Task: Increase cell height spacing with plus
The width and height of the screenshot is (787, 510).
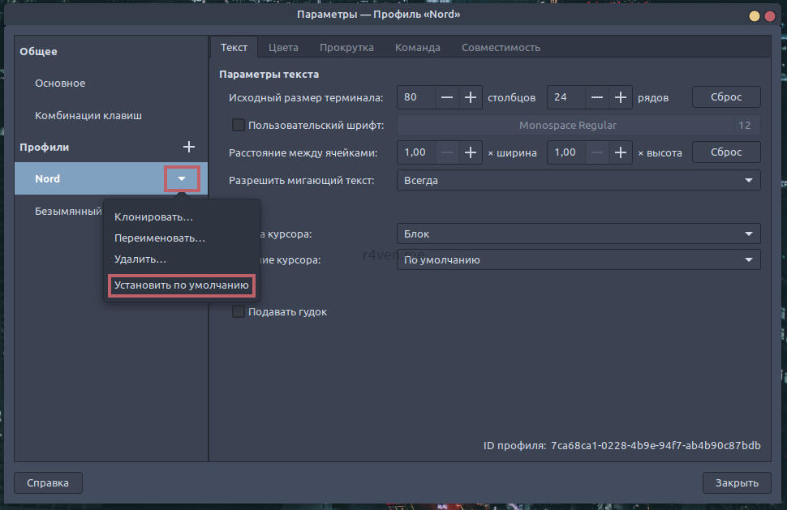Action: coord(621,152)
